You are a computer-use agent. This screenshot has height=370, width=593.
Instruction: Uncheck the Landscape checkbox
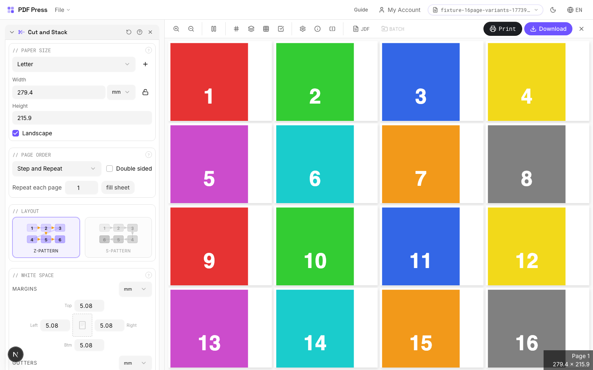click(16, 133)
